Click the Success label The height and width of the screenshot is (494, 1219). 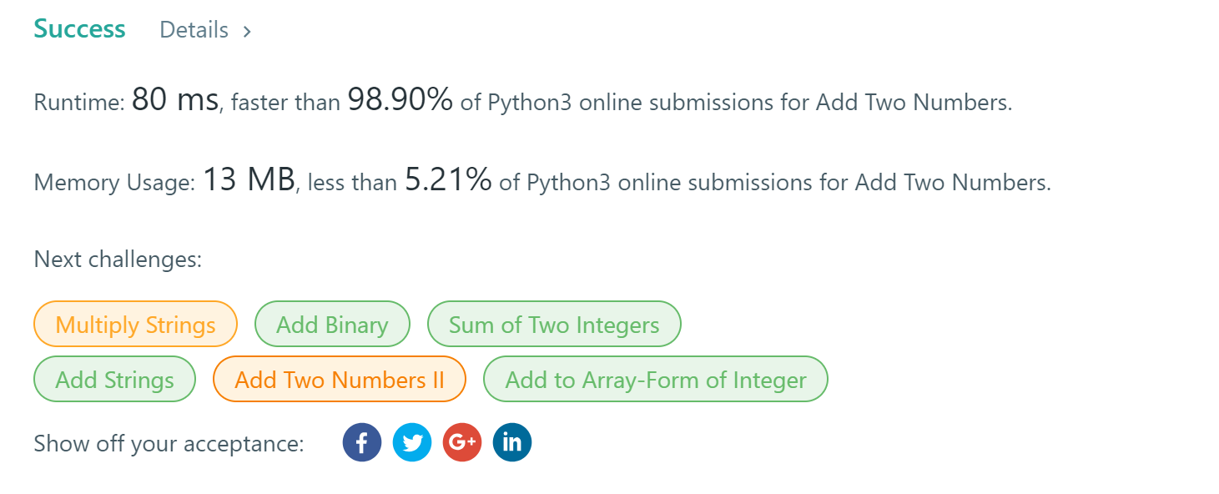[x=79, y=28]
